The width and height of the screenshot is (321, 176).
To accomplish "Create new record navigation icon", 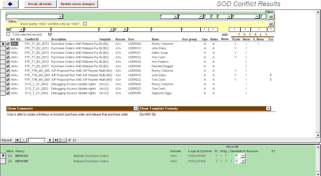I will [x=63, y=140].
